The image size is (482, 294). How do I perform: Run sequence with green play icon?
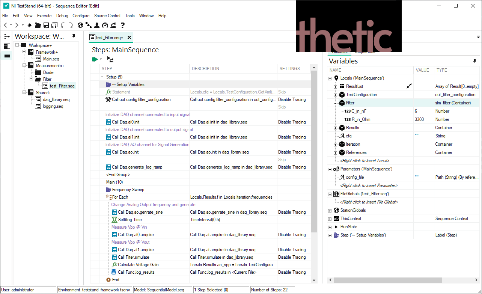point(95,59)
